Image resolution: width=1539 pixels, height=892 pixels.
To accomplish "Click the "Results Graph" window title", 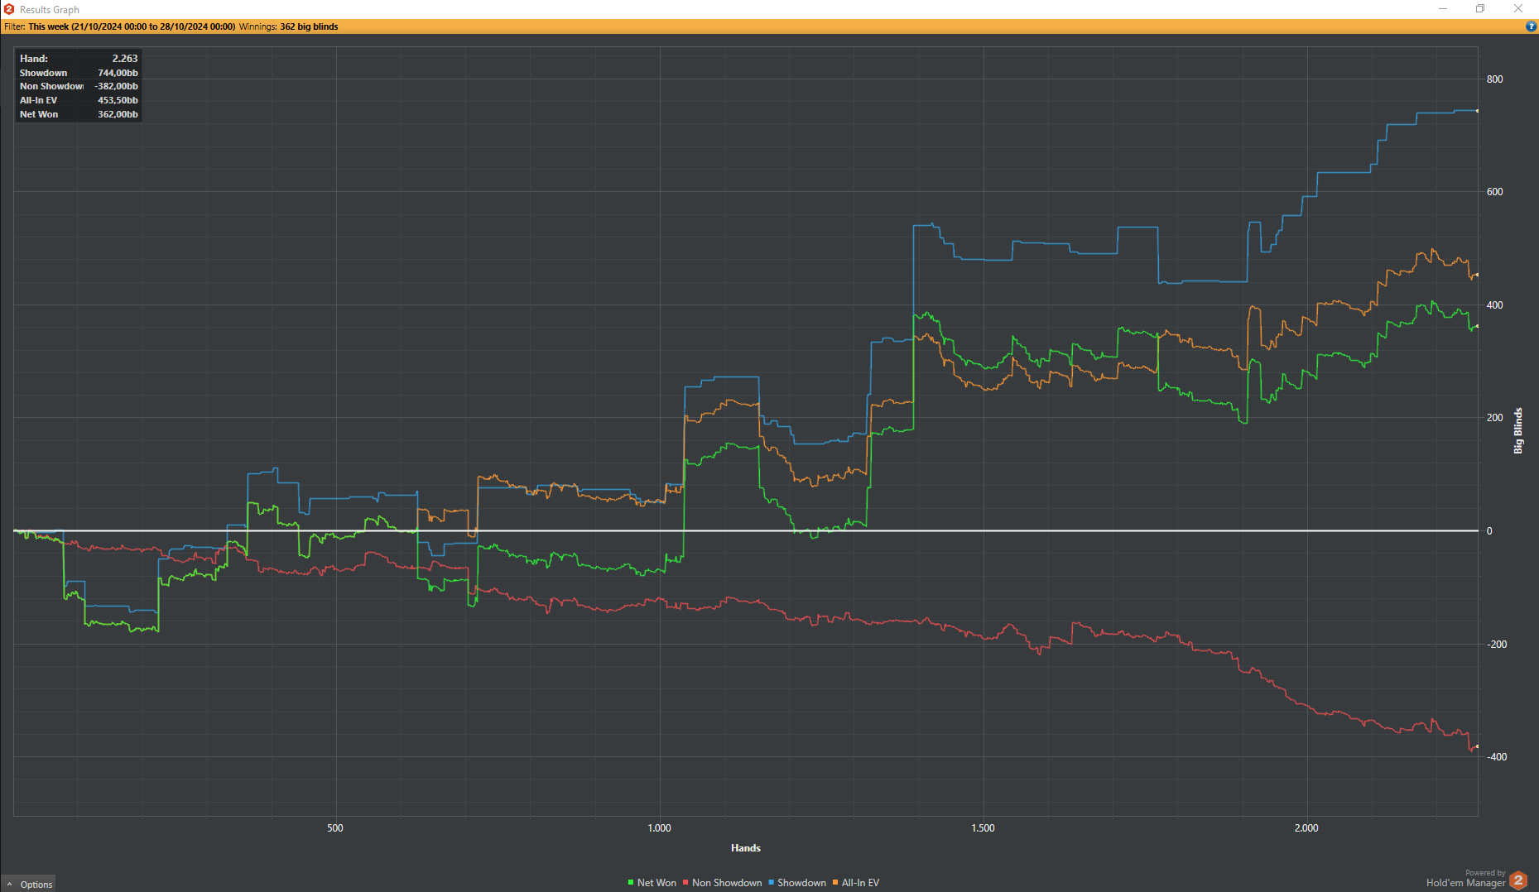I will pos(50,10).
